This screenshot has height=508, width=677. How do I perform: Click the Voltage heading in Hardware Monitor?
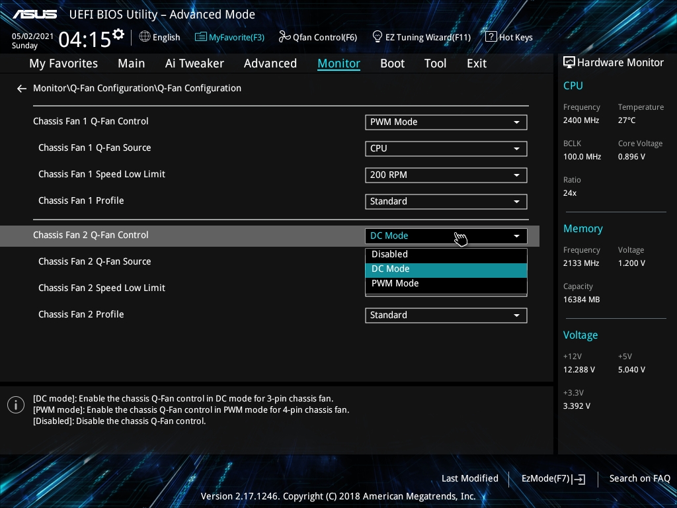pyautogui.click(x=580, y=335)
